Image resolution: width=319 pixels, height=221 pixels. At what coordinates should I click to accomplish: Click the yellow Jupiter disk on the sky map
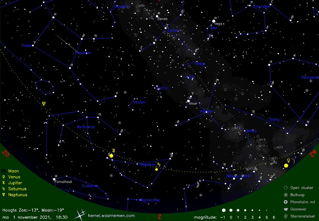point(111,156)
